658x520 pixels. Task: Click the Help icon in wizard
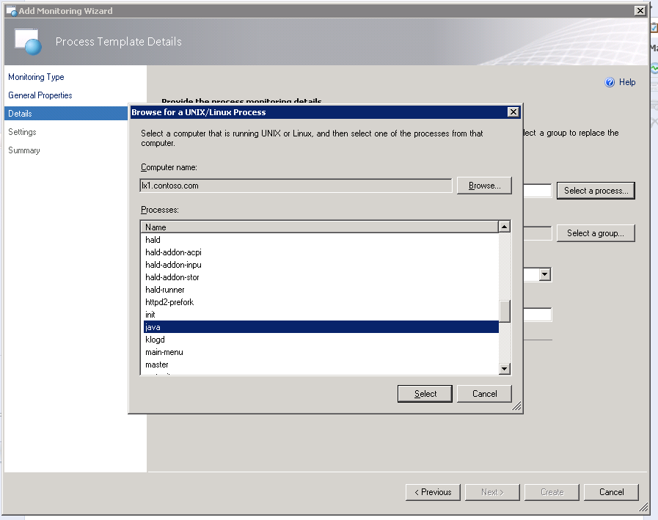609,83
